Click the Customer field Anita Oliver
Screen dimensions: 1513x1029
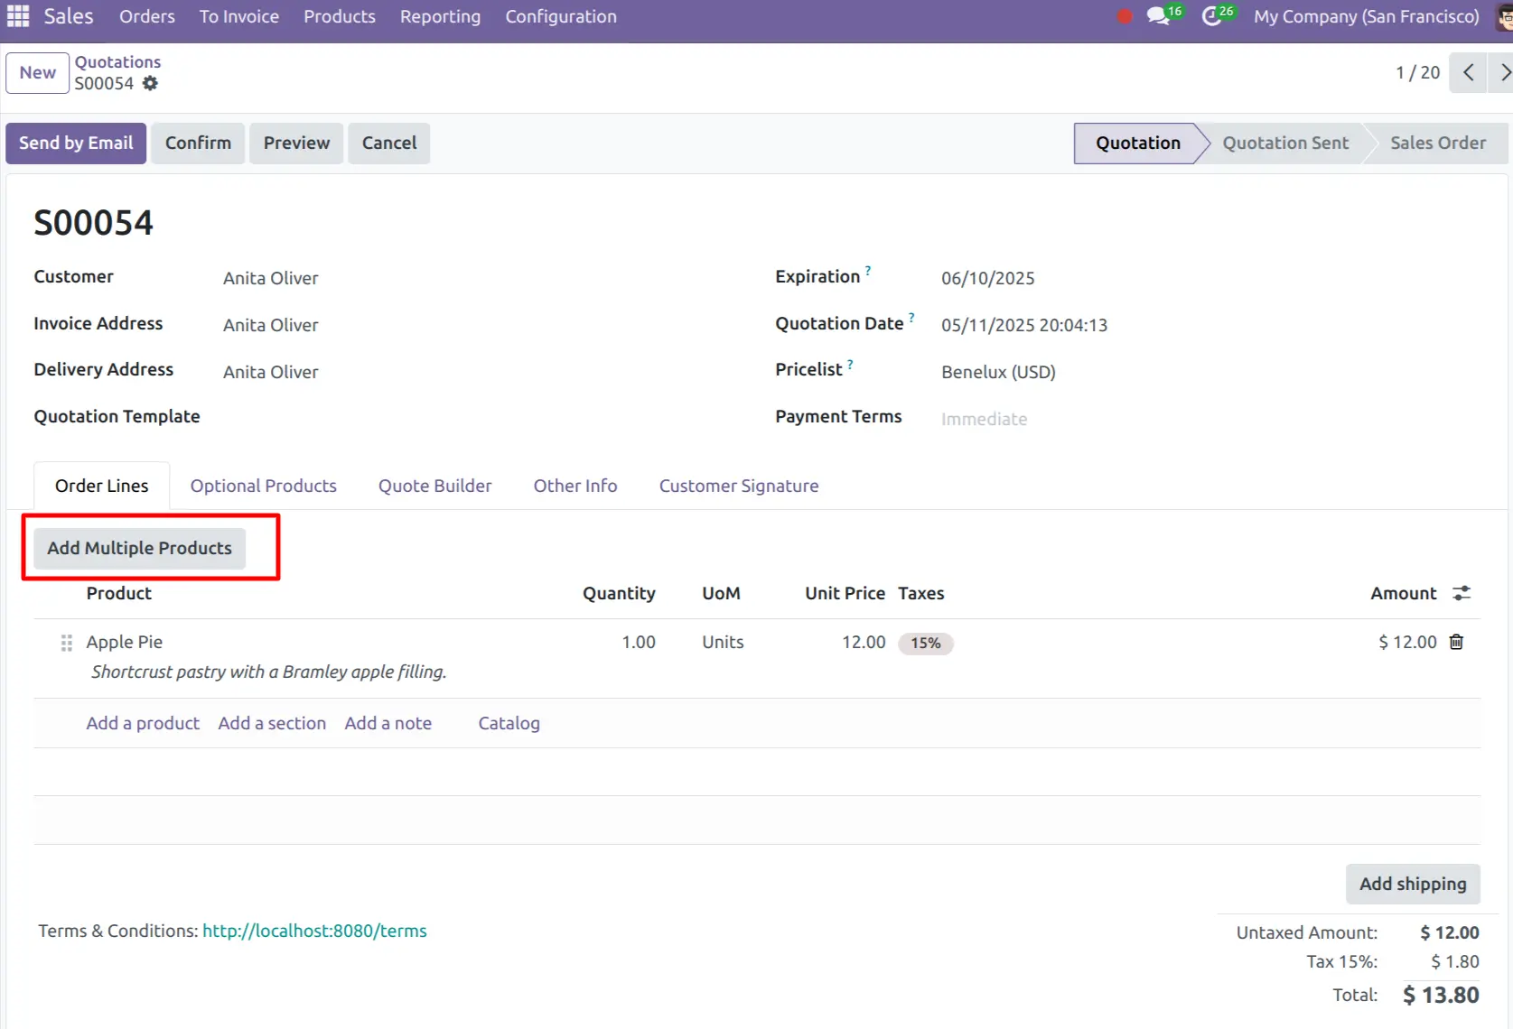[271, 278]
